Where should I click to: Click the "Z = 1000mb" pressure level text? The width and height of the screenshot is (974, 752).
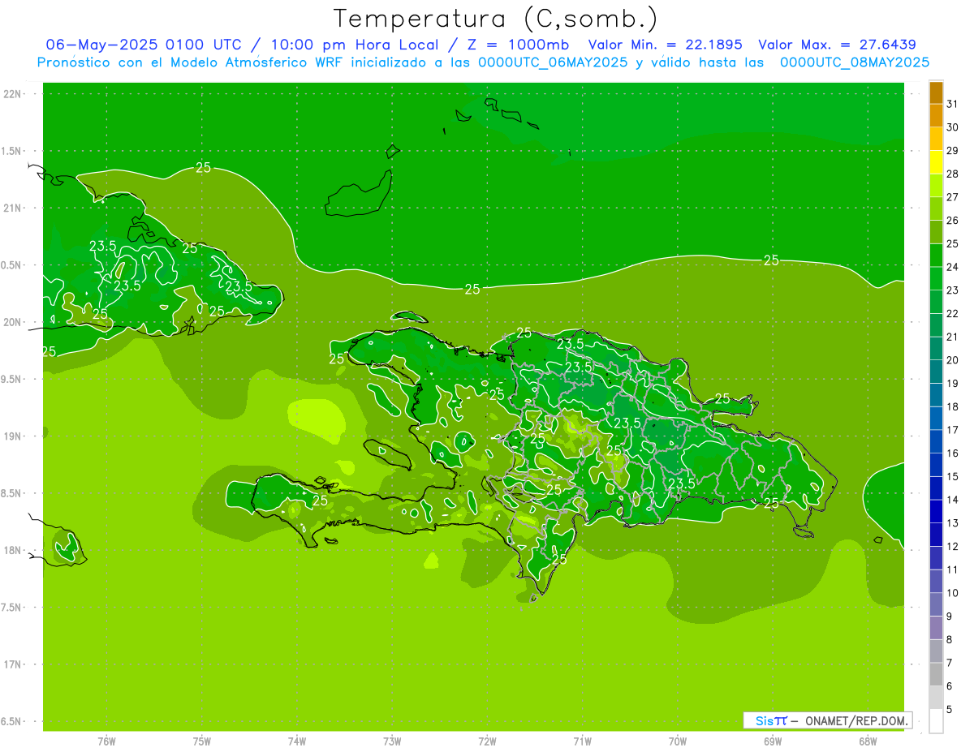click(x=518, y=45)
